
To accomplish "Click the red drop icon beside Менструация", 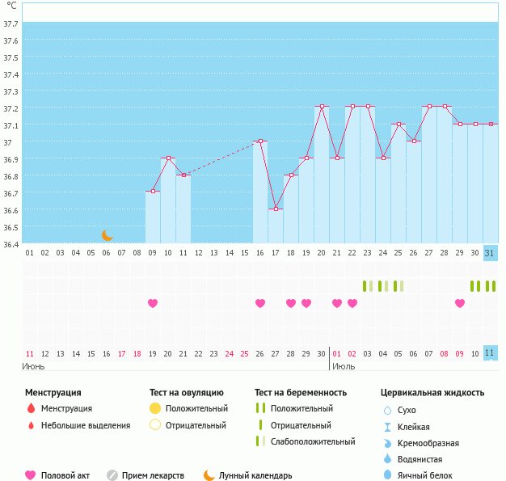I will coord(31,409).
